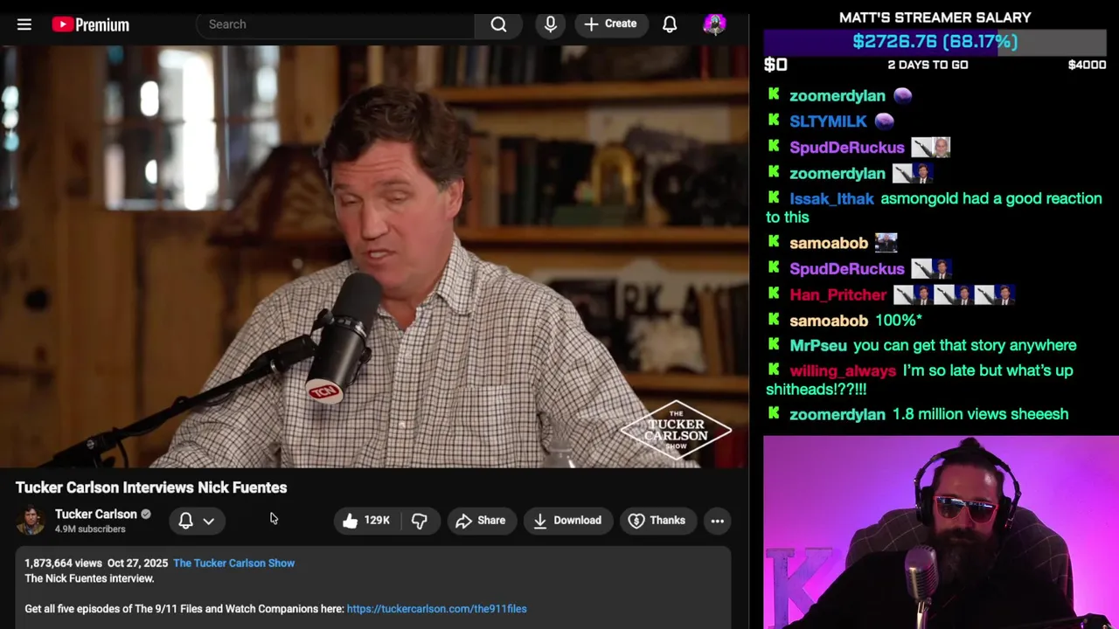Click the streamer salary progress bar
Screen dimensions: 1119x629
(935, 42)
